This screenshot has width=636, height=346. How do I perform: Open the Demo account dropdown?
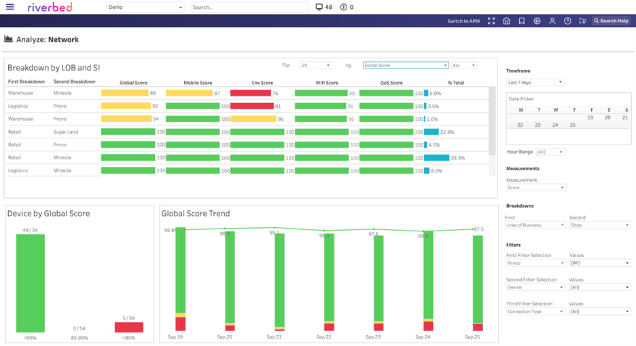click(145, 7)
